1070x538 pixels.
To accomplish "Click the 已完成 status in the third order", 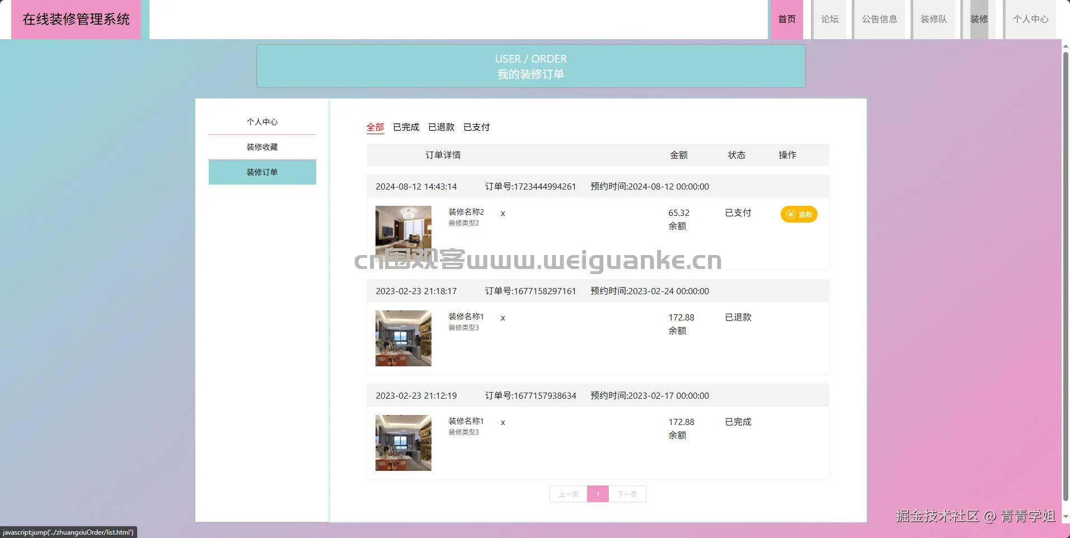I will click(x=738, y=422).
